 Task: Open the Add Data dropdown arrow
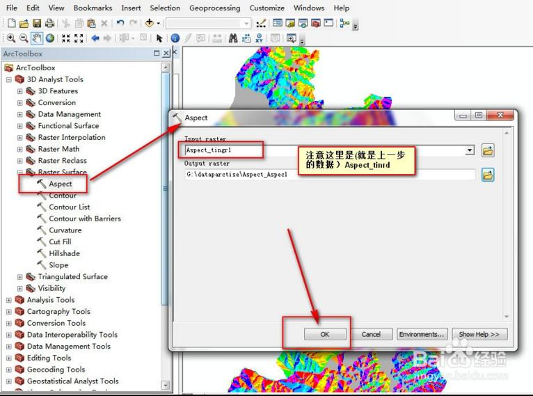coord(159,24)
